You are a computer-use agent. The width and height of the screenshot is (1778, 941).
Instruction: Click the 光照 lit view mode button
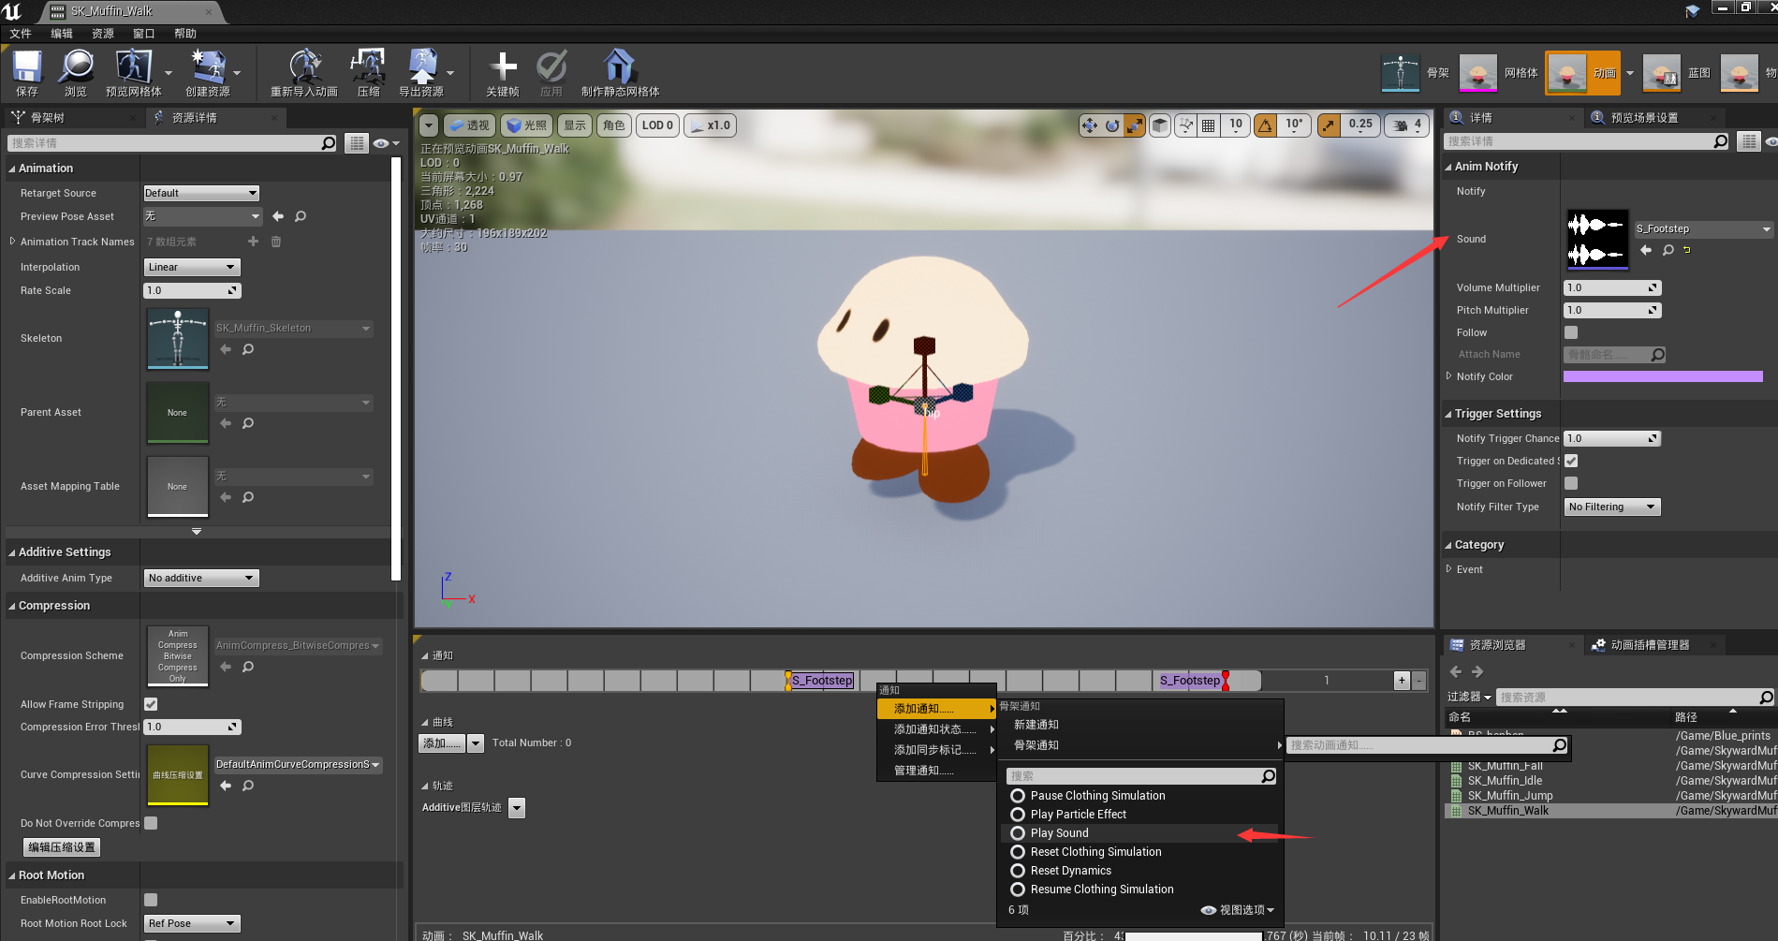tap(526, 125)
